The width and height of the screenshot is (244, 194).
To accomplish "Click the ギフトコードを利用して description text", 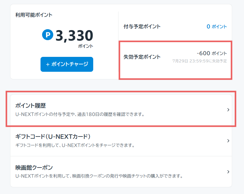I will 75,145.
